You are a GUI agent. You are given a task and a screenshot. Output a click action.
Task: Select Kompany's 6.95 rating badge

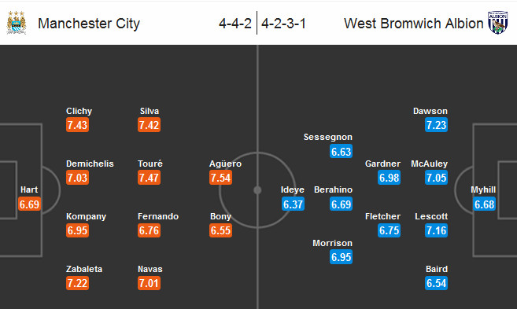pos(77,230)
